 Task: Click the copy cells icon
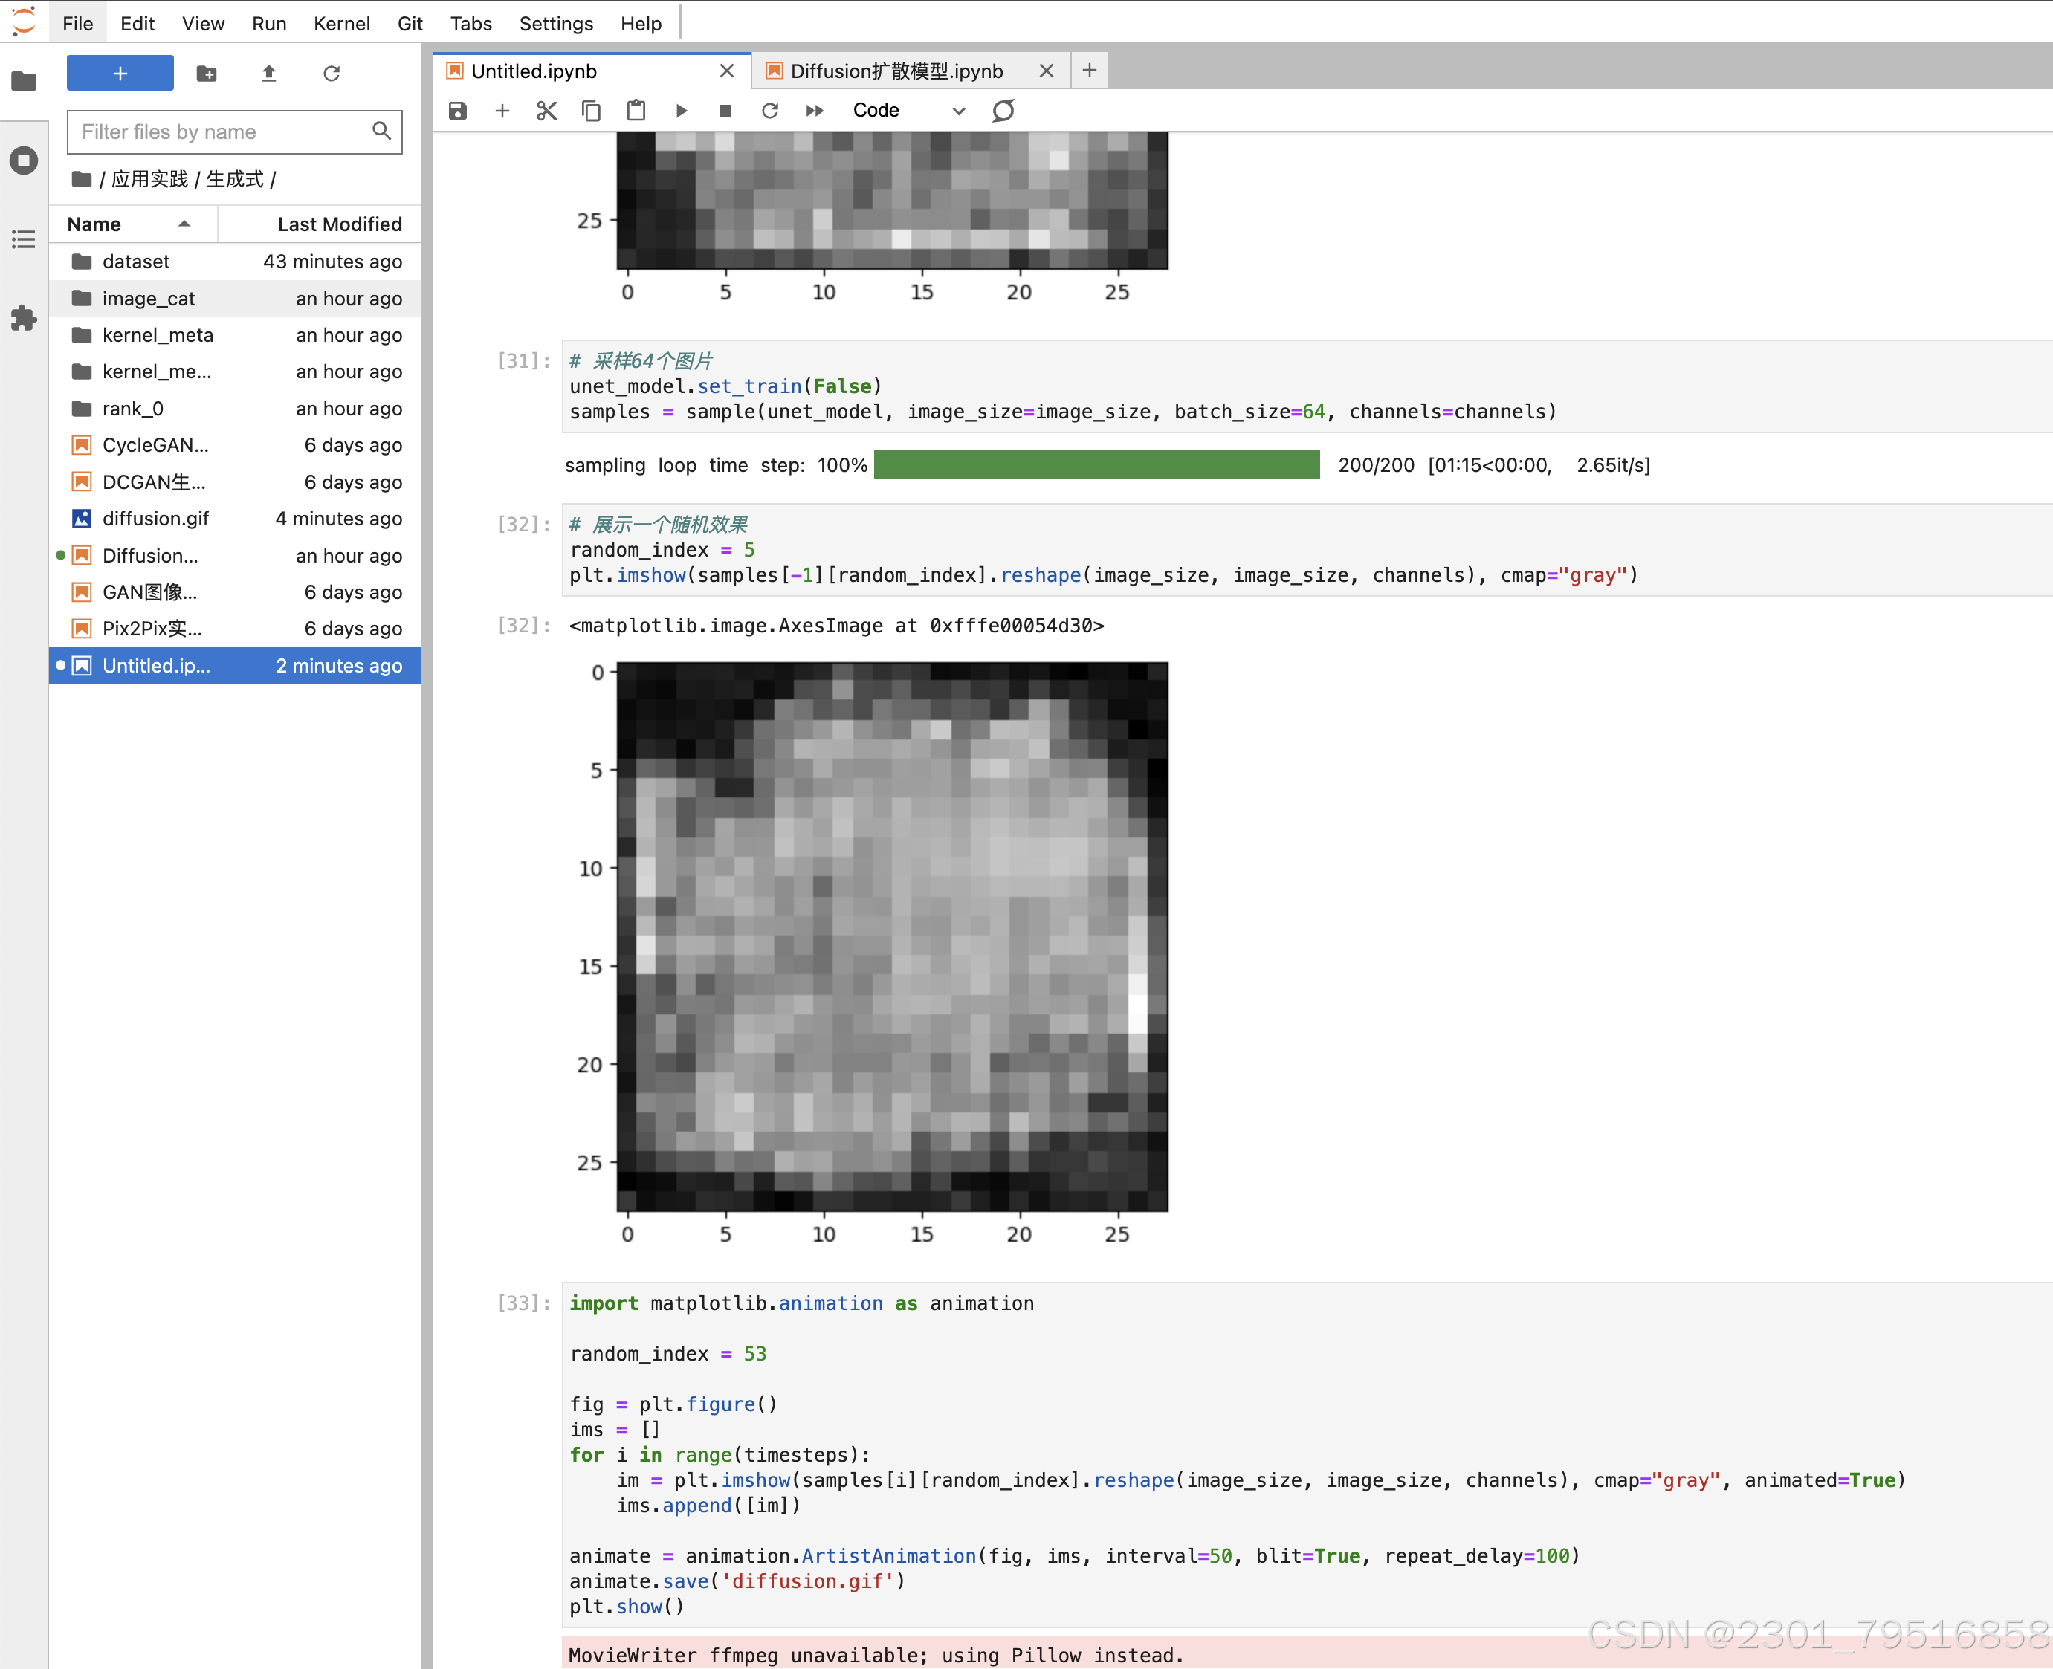pos(590,111)
